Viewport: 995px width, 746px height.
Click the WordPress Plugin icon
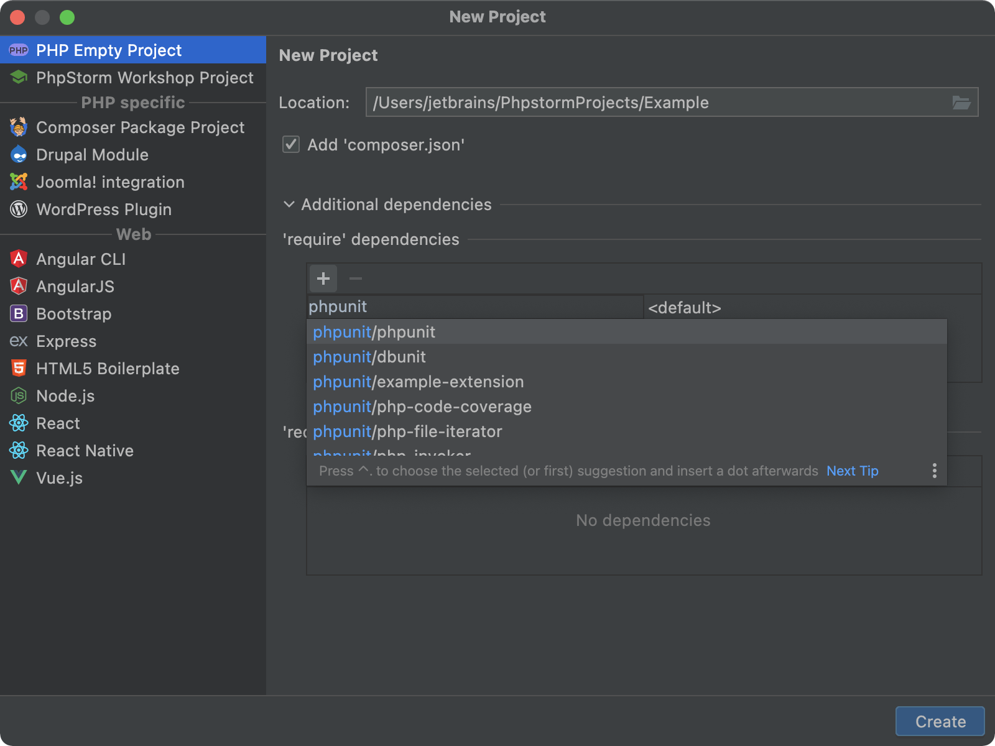pos(19,210)
